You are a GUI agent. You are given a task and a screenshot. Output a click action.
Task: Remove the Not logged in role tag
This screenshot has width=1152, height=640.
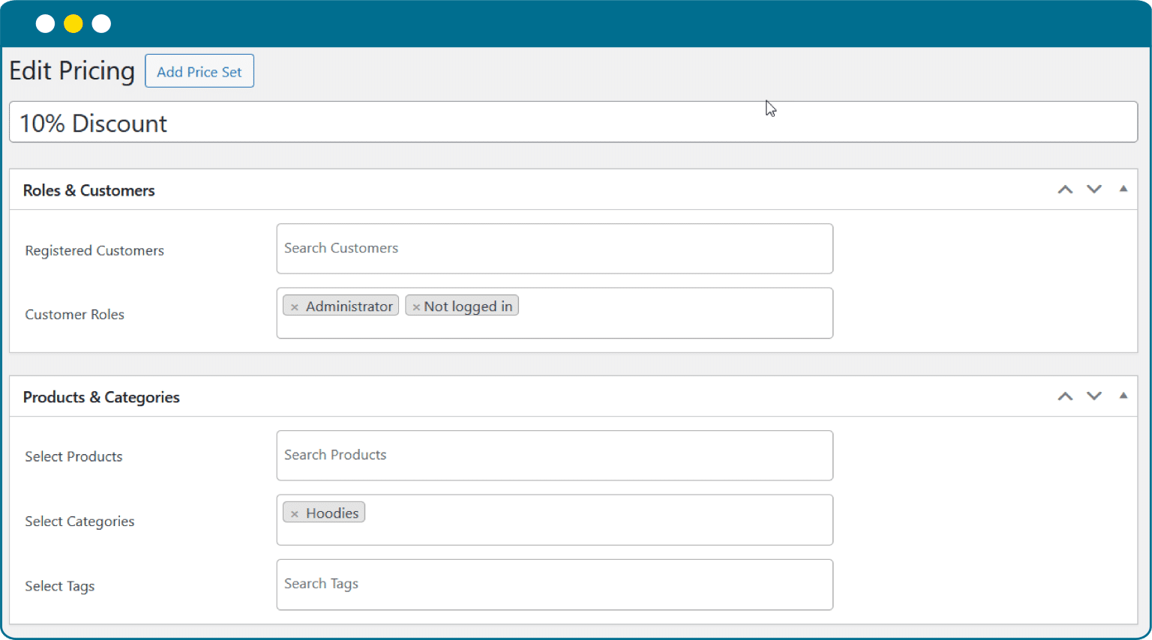[416, 307]
